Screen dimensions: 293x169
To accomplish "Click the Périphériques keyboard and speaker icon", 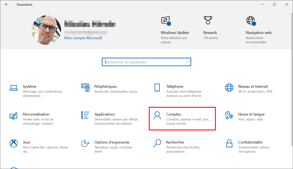I will (x=85, y=87).
